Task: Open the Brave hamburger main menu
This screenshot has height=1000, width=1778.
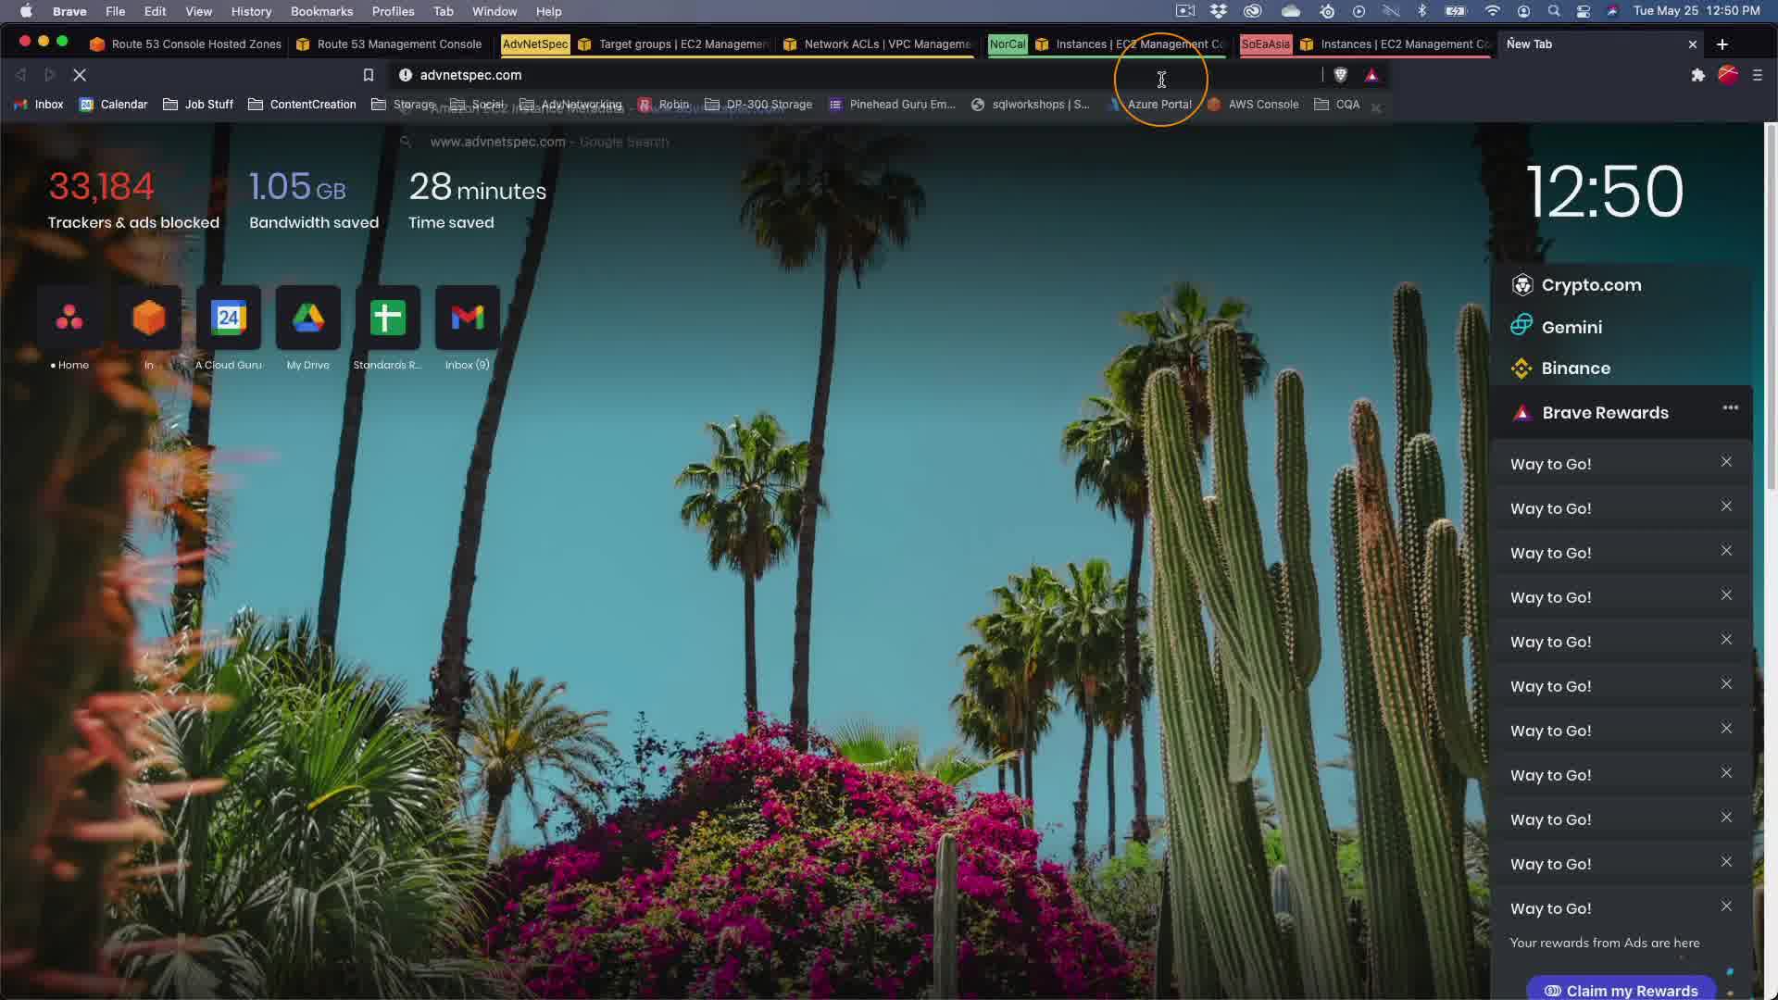Action: [1757, 75]
